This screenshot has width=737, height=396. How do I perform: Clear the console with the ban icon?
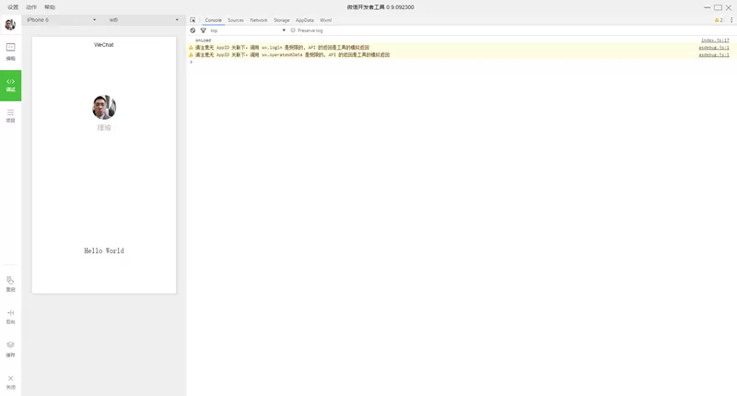193,30
